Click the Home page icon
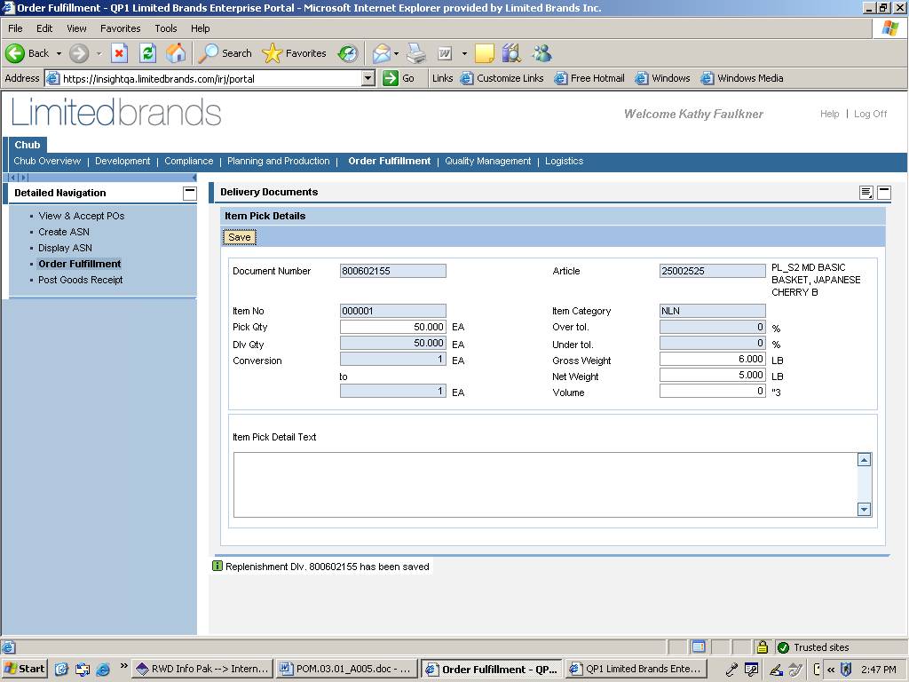Screen dimensions: 909x682 point(176,53)
